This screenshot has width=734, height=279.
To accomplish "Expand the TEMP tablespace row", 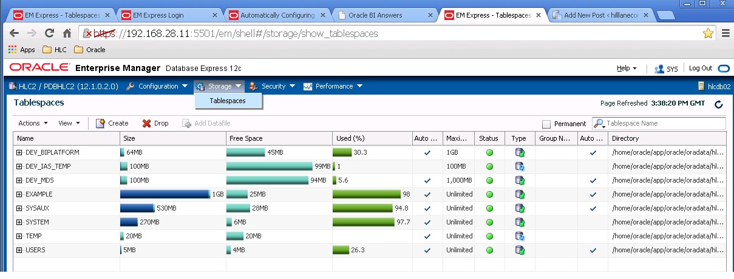I will [19, 236].
